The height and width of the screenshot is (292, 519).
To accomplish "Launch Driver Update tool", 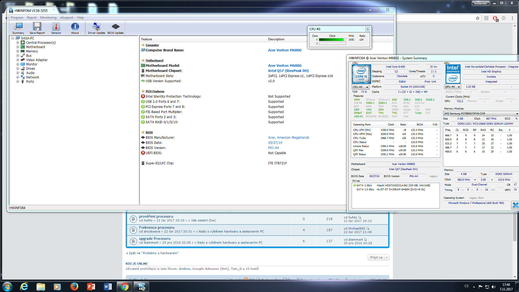I will [x=97, y=28].
